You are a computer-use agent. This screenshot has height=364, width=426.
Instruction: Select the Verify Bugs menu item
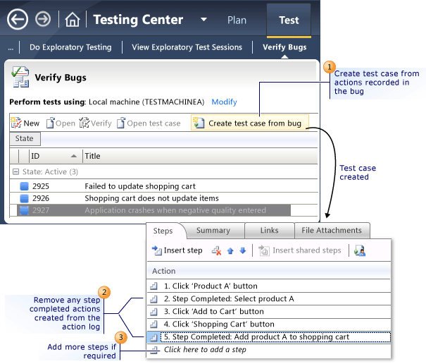pos(284,47)
